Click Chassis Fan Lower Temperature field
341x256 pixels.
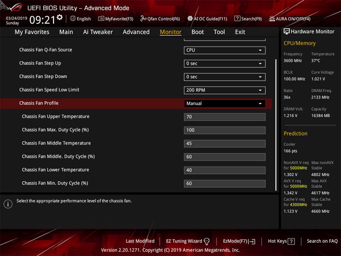point(224,170)
